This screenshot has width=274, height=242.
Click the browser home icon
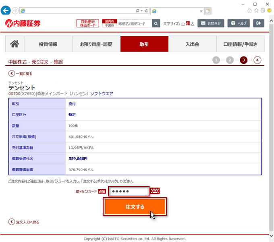pos(249,10)
